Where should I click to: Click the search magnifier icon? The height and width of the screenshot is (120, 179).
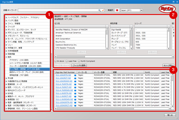tap(99, 10)
